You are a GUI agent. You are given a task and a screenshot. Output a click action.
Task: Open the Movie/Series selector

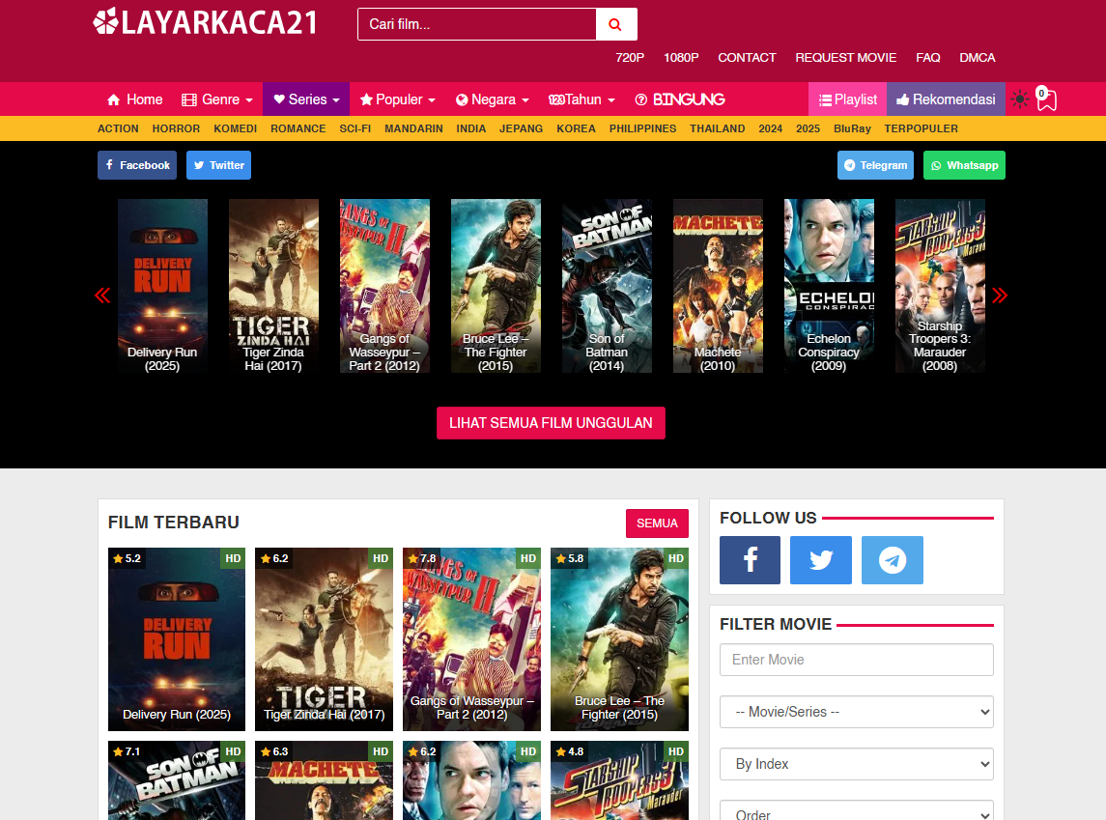pyautogui.click(x=857, y=712)
